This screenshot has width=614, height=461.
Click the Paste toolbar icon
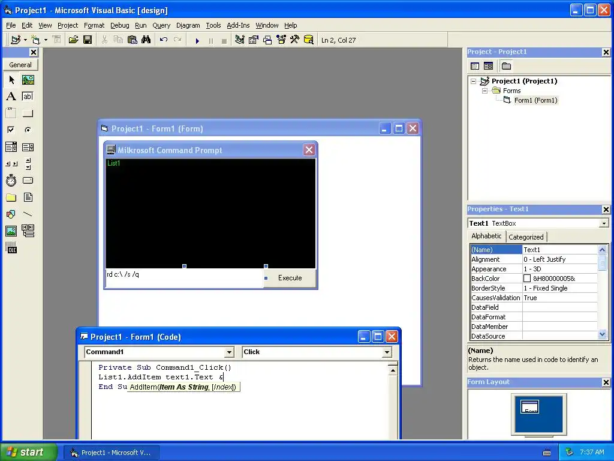(x=133, y=40)
